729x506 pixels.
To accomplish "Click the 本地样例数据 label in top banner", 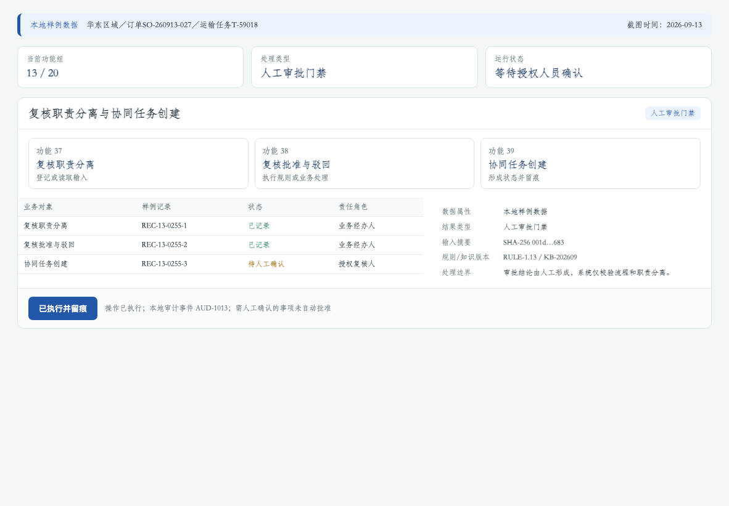I will (54, 25).
